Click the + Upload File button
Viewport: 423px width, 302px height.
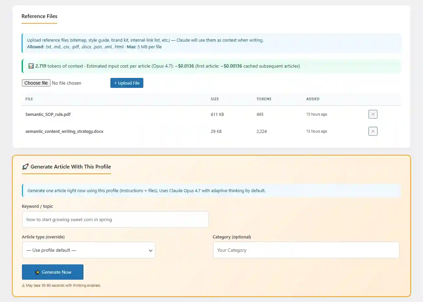pyautogui.click(x=127, y=83)
